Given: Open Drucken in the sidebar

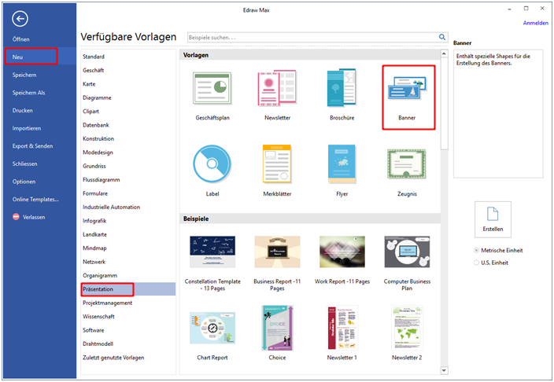Looking at the screenshot, I should pyautogui.click(x=22, y=110).
